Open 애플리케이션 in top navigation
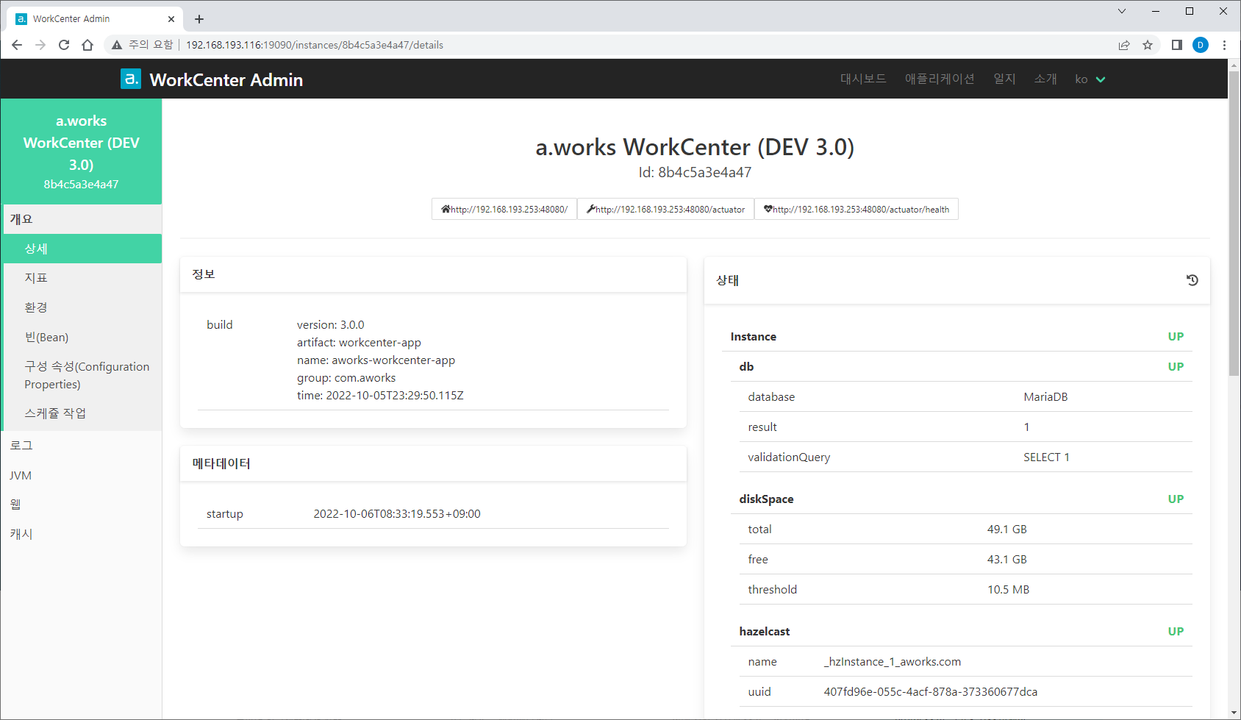The height and width of the screenshot is (720, 1241). (940, 79)
